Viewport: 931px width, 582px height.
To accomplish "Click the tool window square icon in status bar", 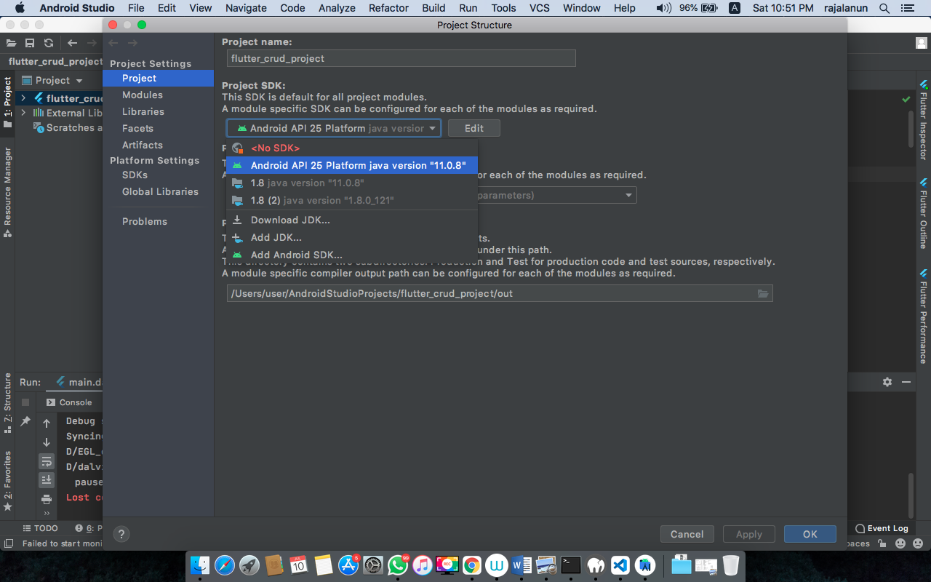I will click(9, 543).
